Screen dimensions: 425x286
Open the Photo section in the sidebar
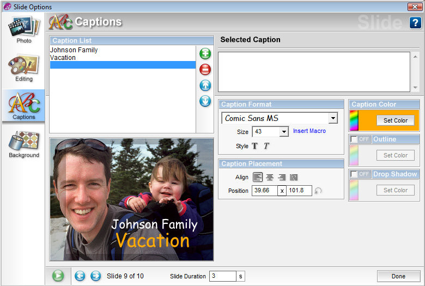point(24,30)
